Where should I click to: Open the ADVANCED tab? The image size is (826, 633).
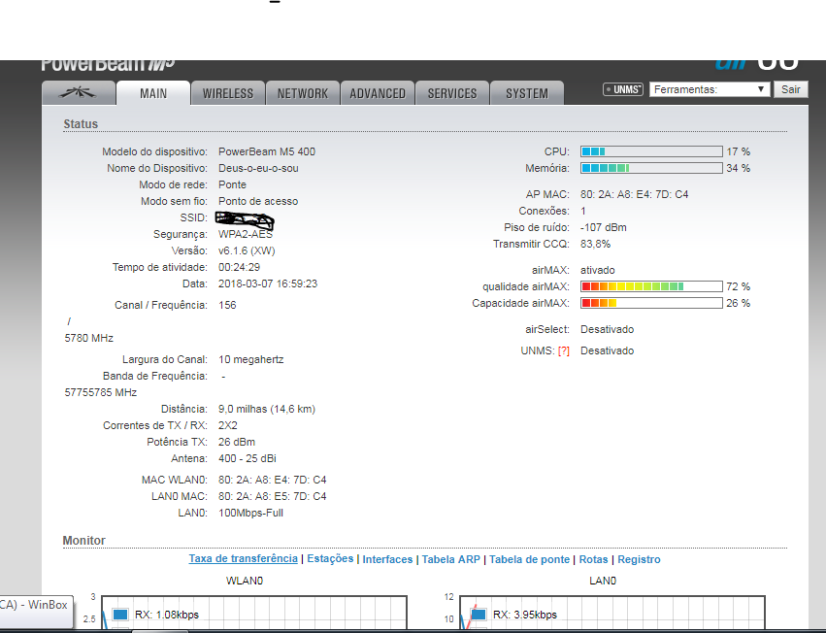[x=378, y=93]
